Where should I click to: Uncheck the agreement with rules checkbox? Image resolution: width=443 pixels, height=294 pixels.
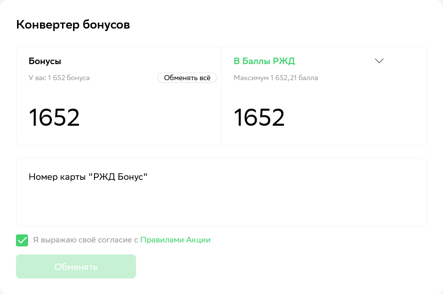pos(22,240)
